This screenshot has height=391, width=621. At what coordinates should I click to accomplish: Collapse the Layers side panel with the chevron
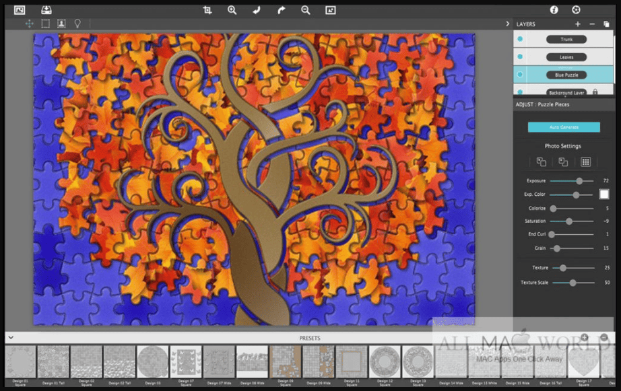point(507,24)
